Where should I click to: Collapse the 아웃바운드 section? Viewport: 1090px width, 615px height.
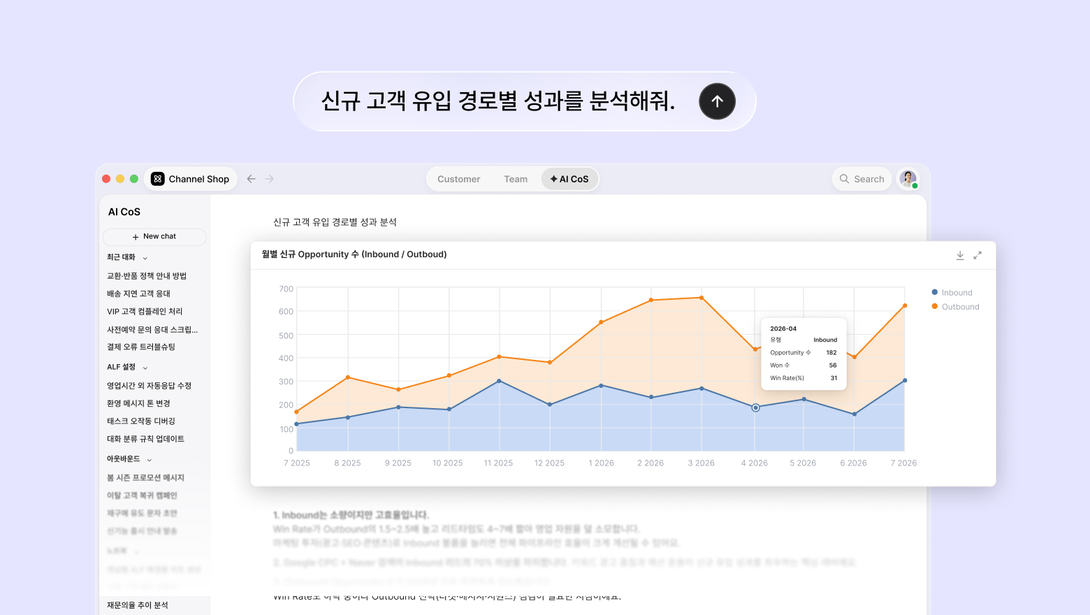(150, 460)
